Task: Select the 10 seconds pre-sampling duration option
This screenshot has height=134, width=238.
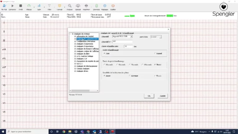Action: (x=142, y=65)
